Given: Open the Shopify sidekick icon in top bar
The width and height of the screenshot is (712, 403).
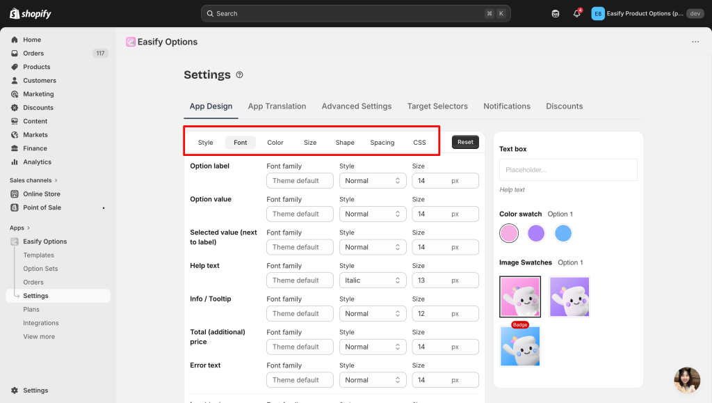Looking at the screenshot, I should (555, 14).
